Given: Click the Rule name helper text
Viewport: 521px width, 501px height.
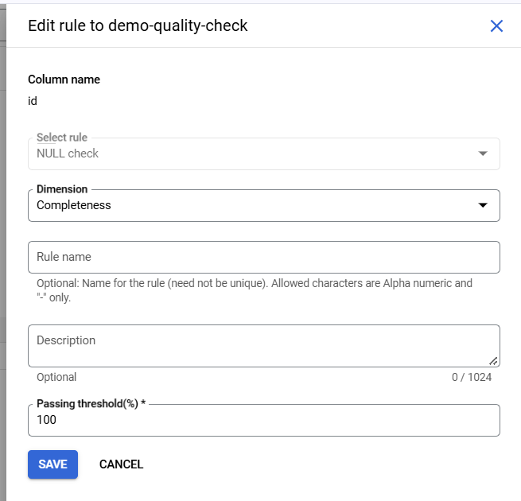Looking at the screenshot, I should 255,289.
